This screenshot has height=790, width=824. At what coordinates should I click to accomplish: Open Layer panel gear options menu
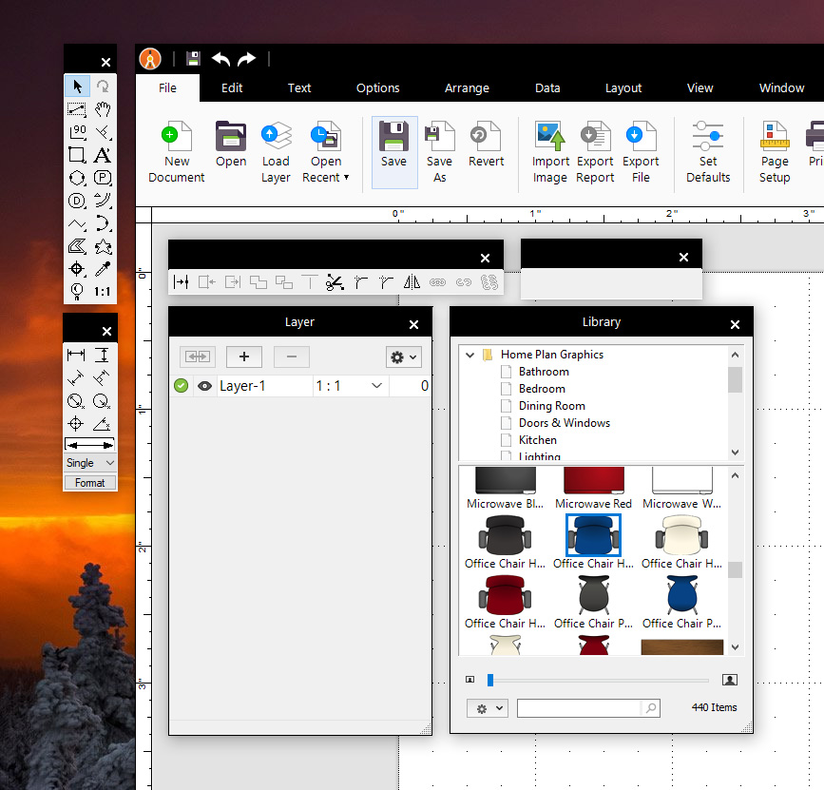[x=403, y=356]
